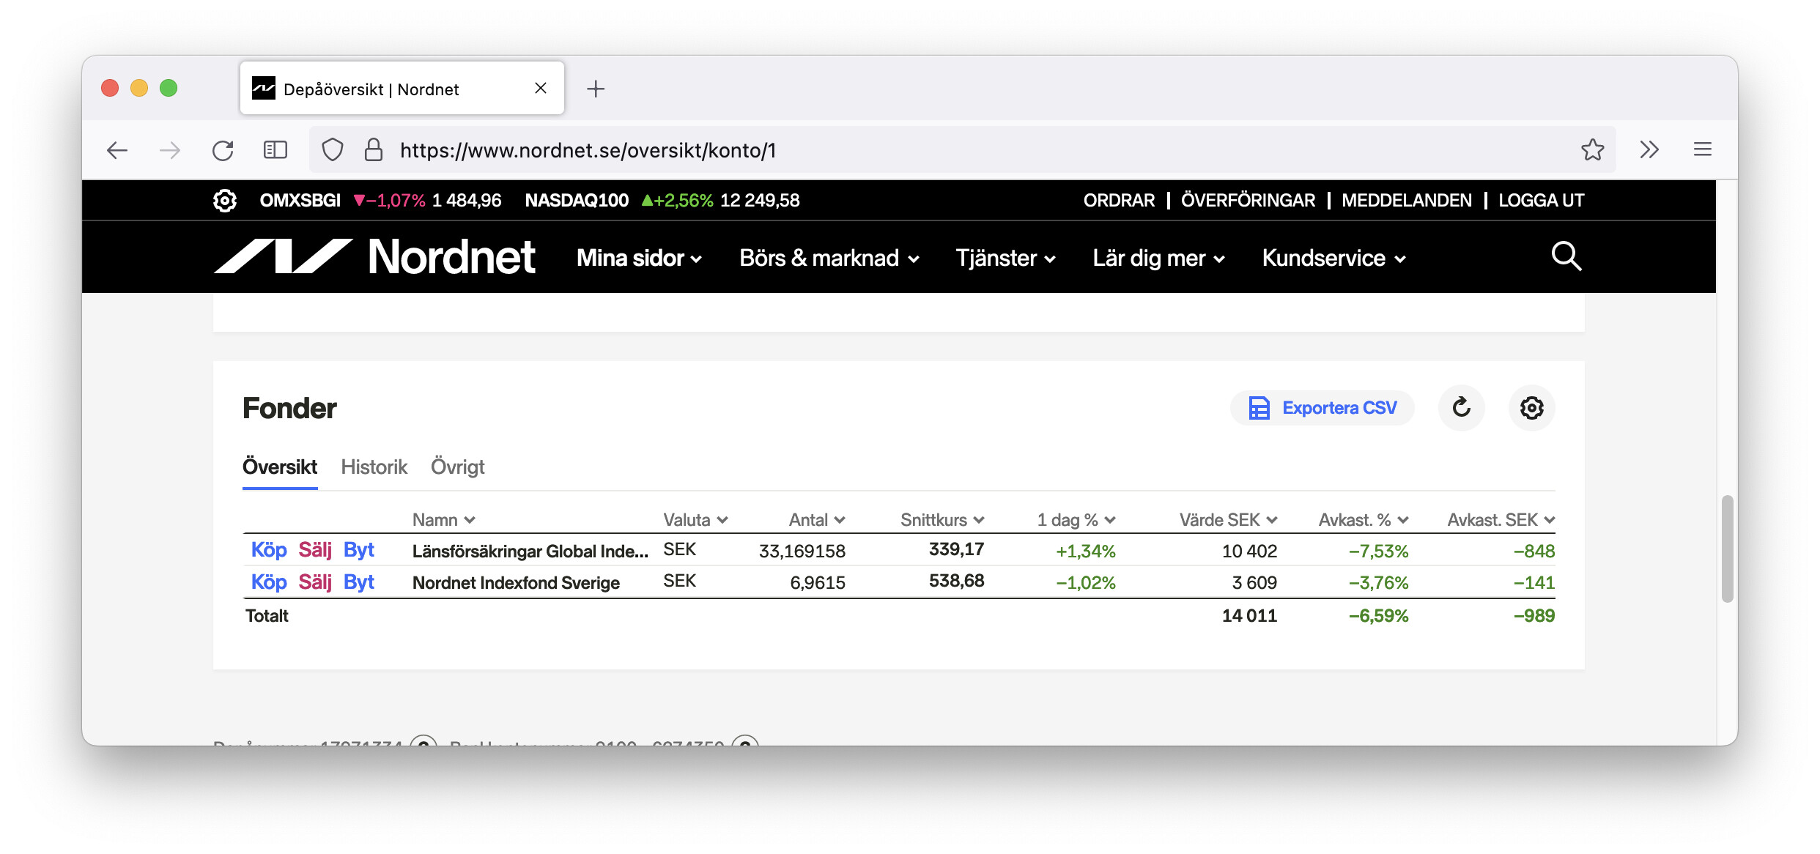The height and width of the screenshot is (854, 1820).
Task: Click Byt for Länsförsäkringar Global fund
Action: 359,550
